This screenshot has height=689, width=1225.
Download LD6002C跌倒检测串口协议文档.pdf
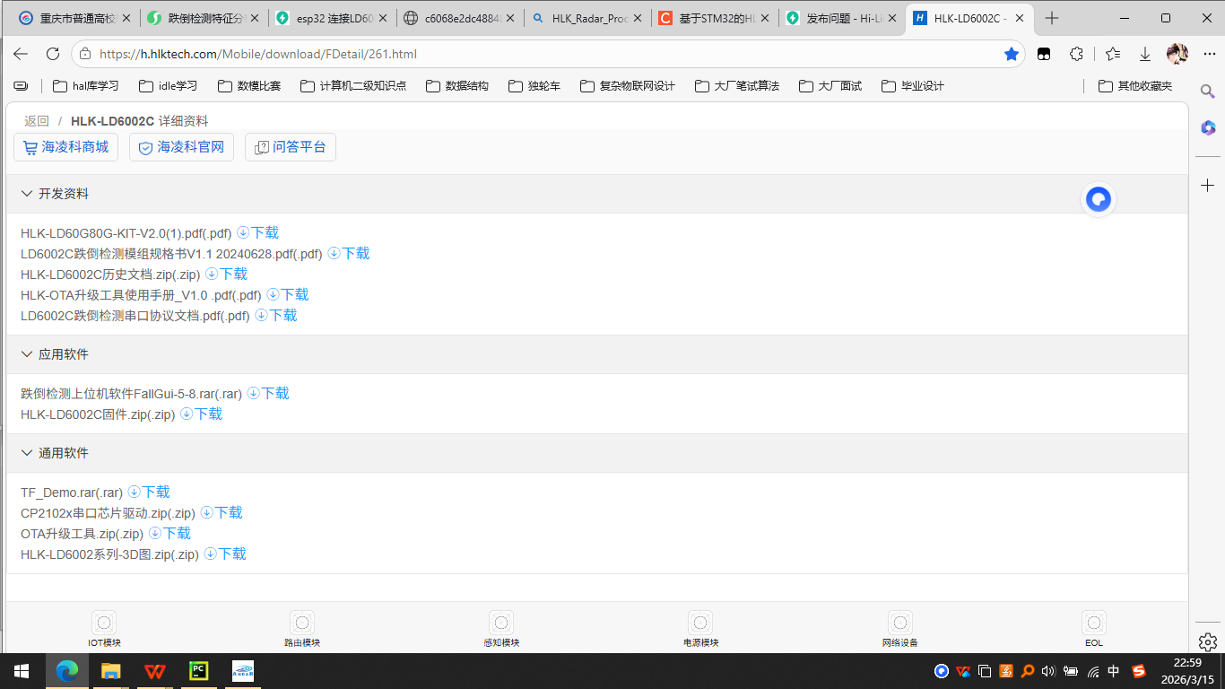[x=276, y=316]
